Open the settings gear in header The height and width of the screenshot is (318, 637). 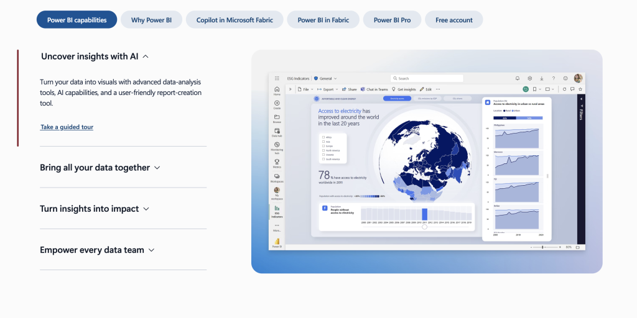coord(529,78)
